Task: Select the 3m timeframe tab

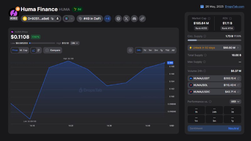Action: [x=156, y=50]
